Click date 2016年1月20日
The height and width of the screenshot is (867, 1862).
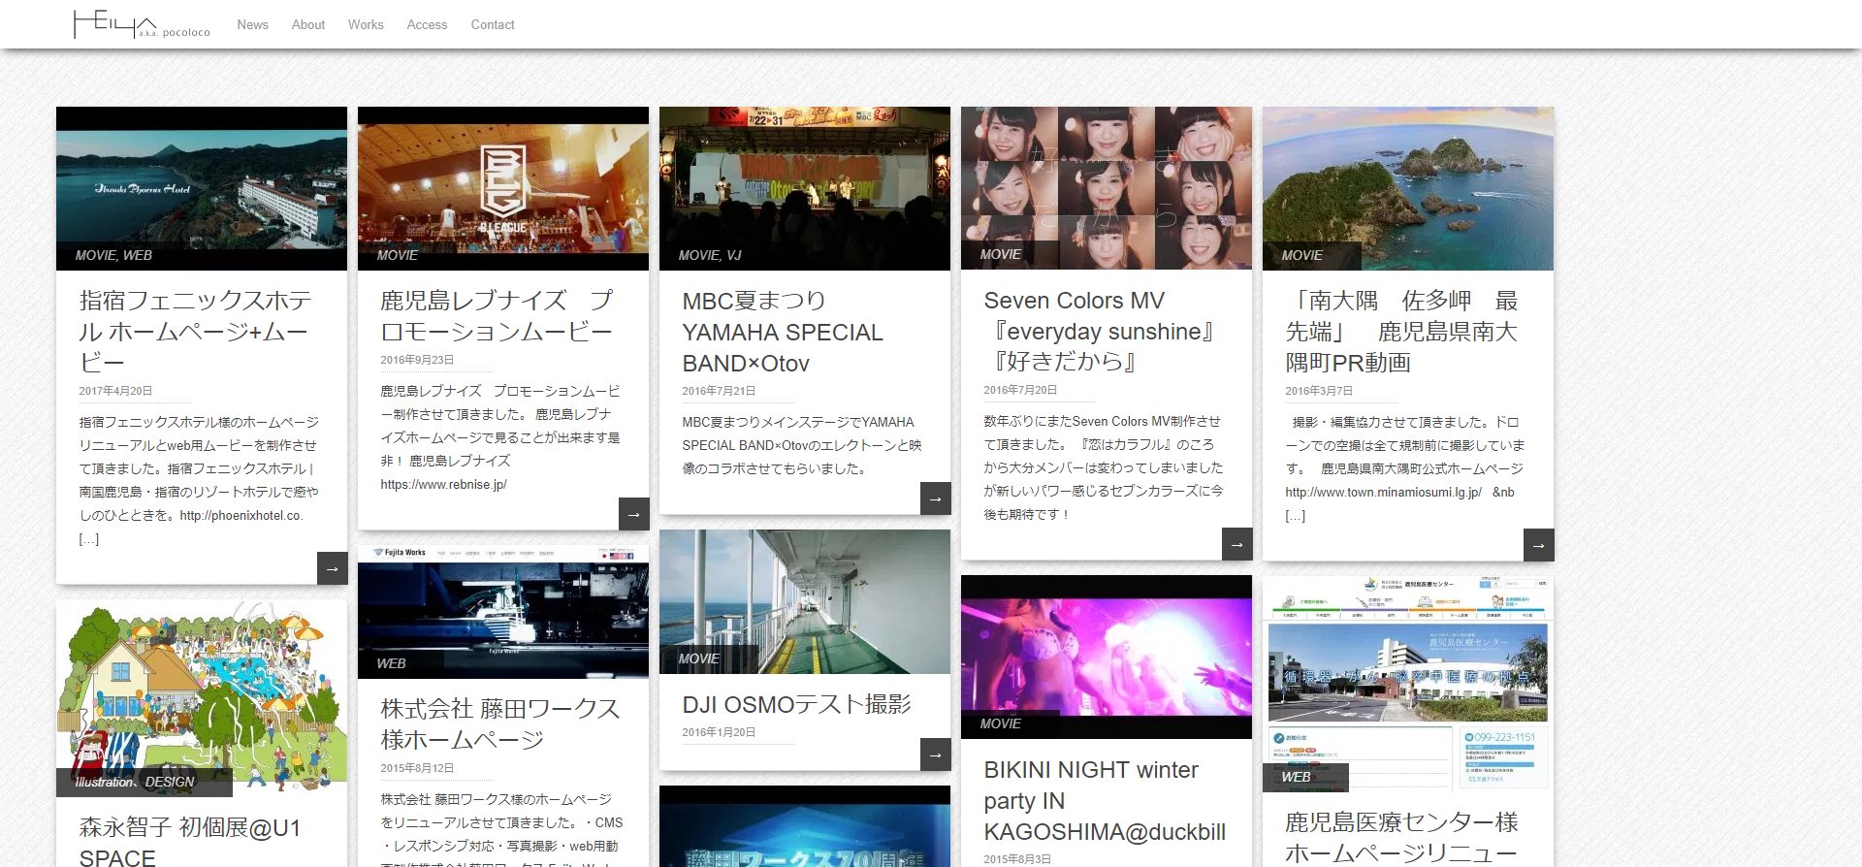click(719, 732)
